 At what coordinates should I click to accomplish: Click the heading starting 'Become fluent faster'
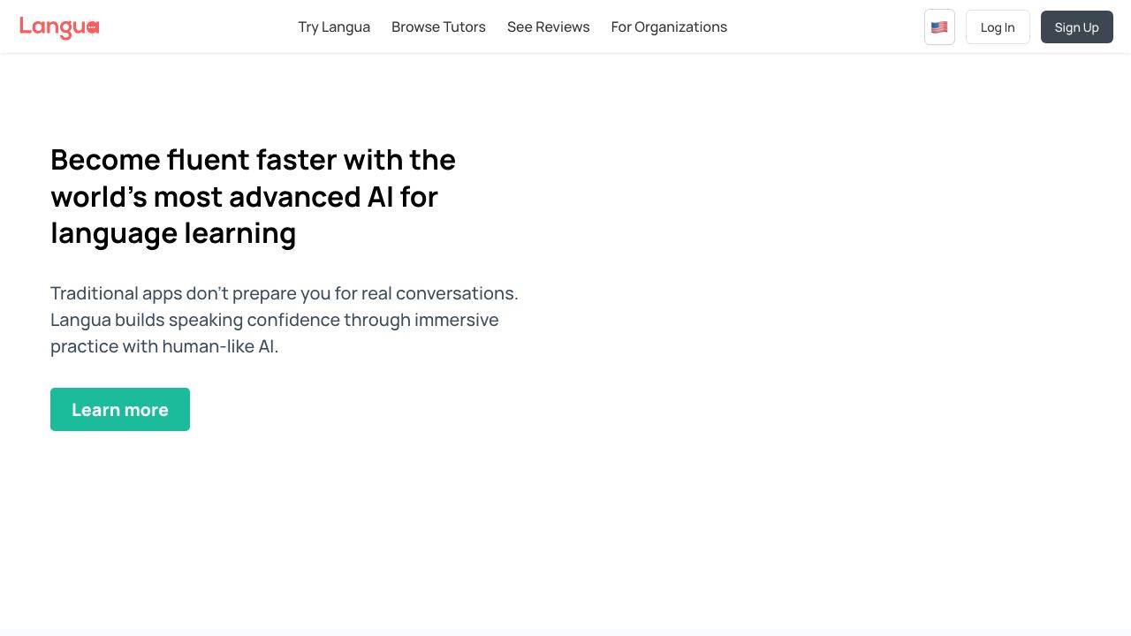[x=254, y=196]
